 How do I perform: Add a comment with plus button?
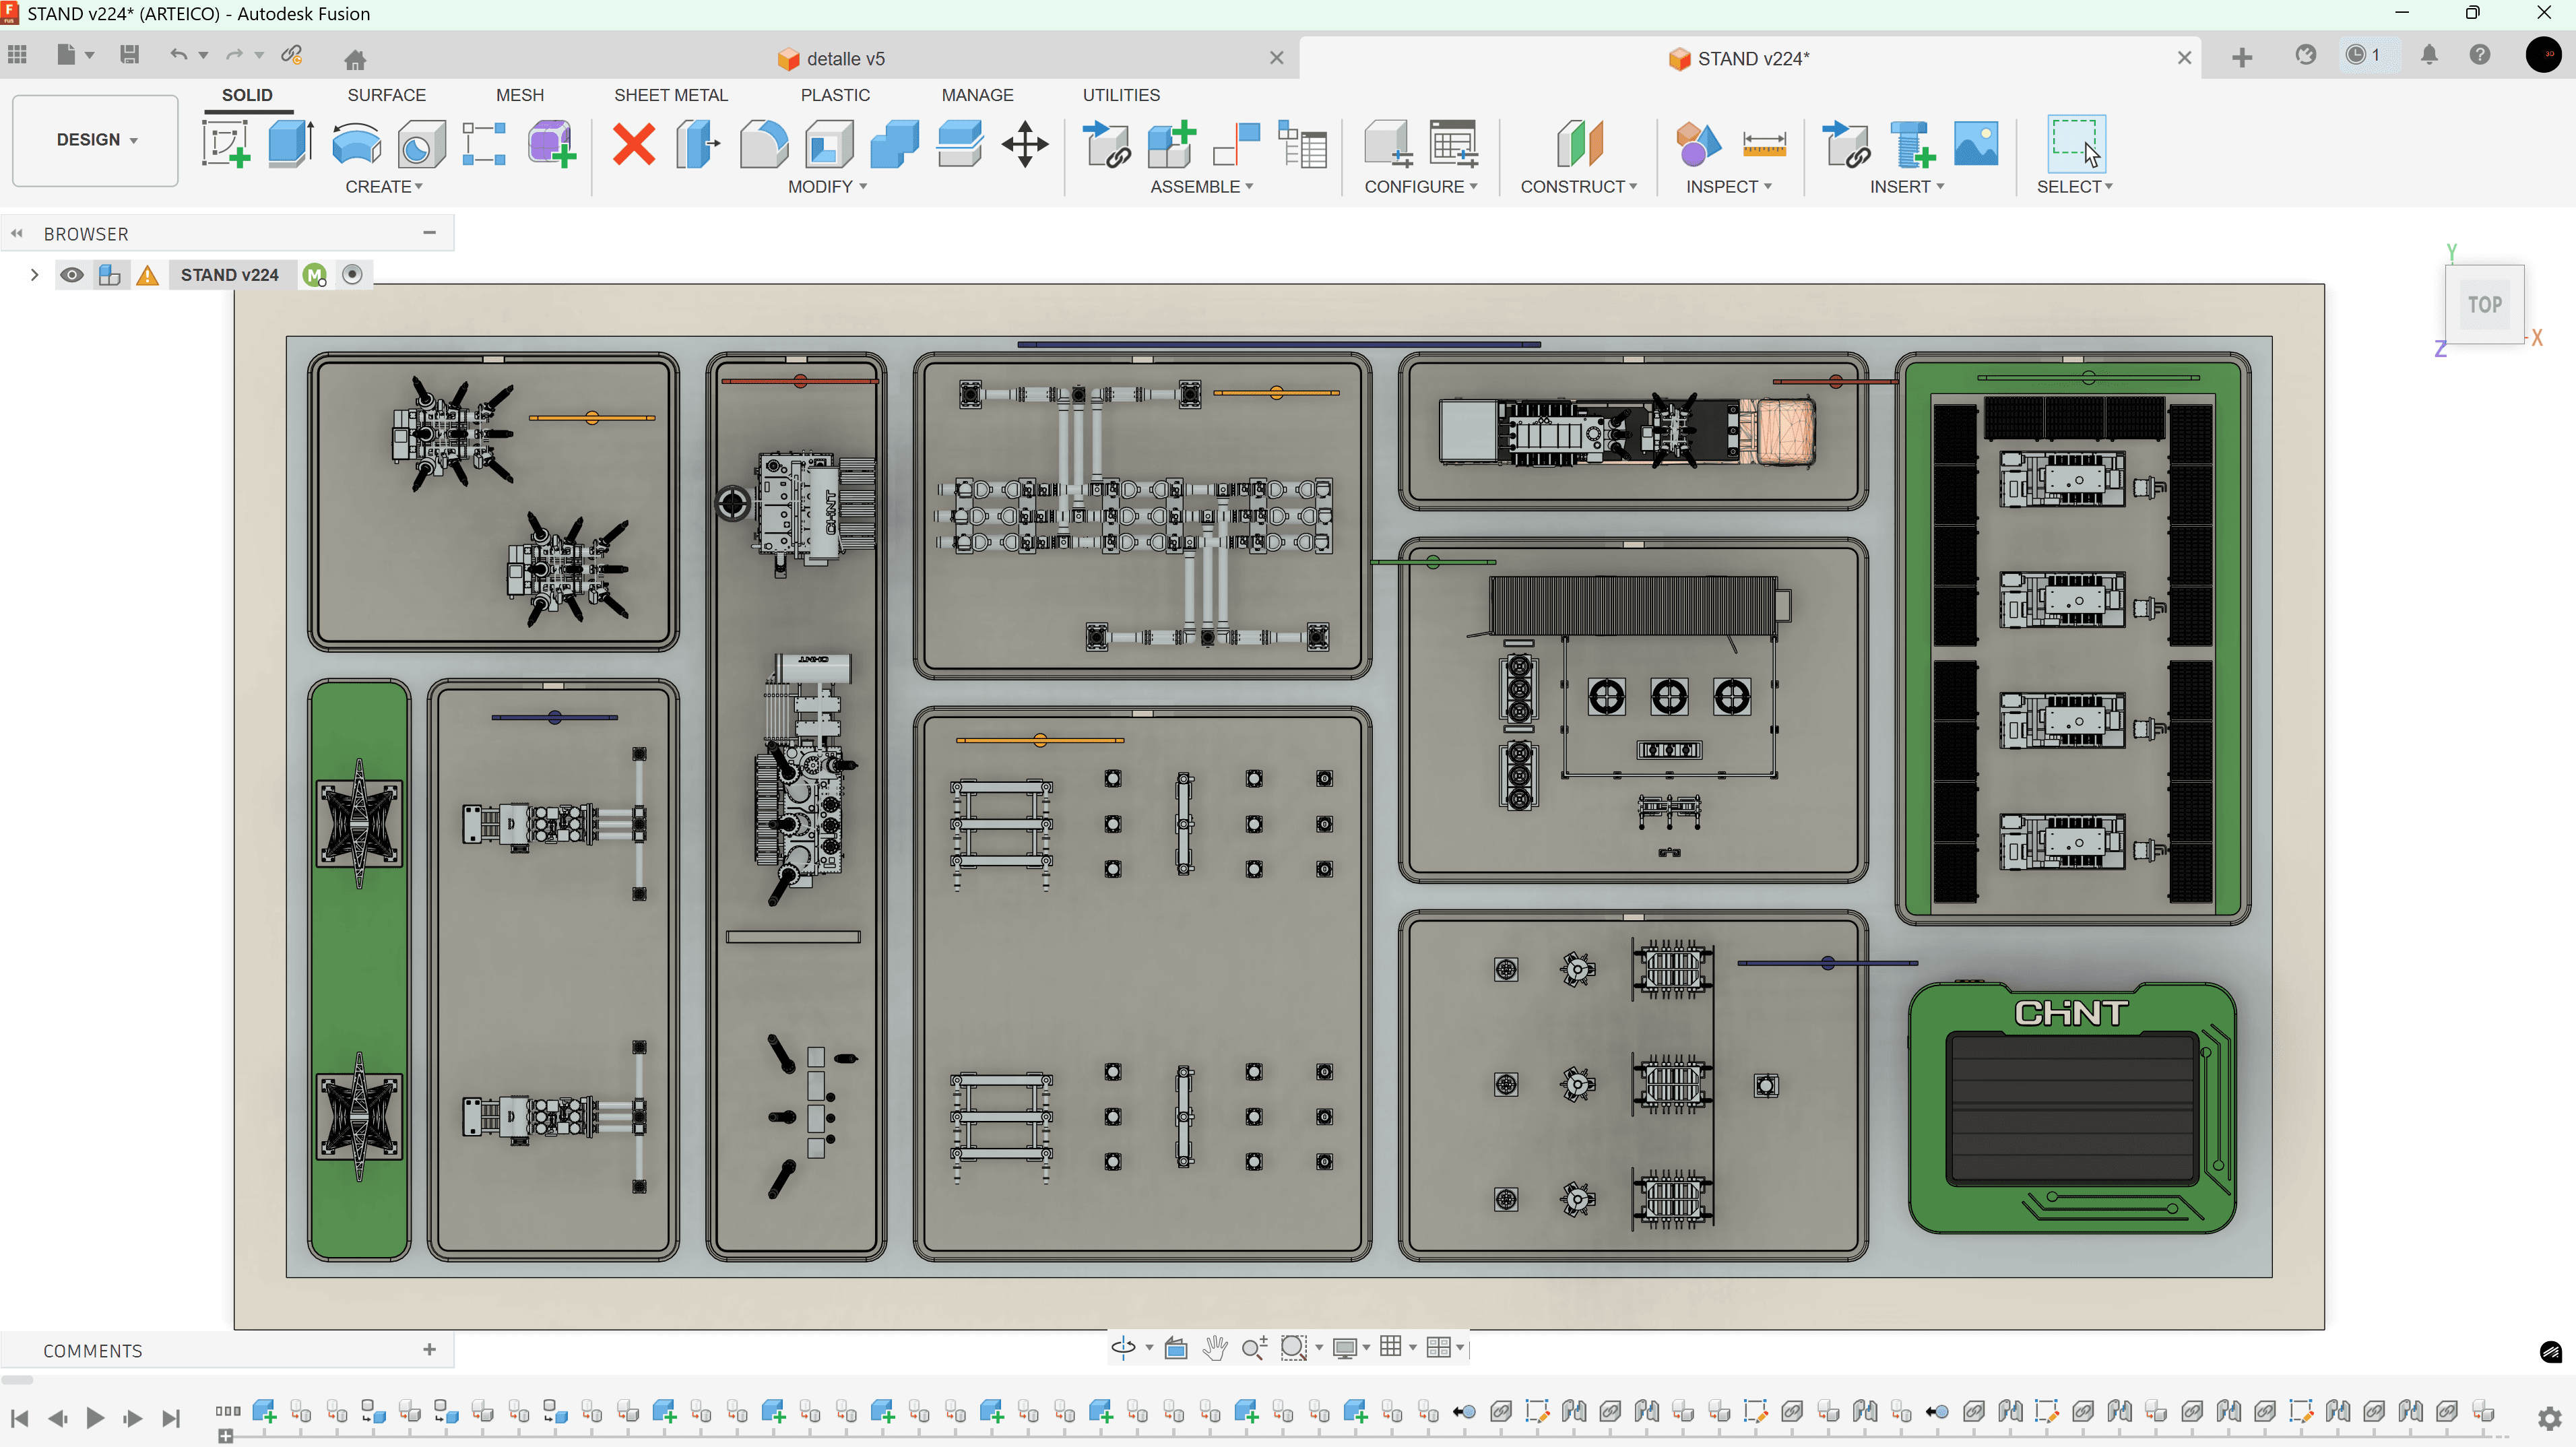click(429, 1350)
